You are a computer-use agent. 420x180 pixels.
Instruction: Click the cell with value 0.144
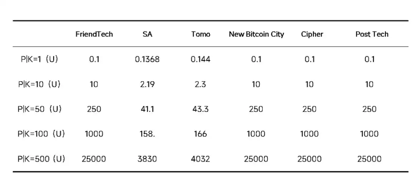pyautogui.click(x=201, y=59)
